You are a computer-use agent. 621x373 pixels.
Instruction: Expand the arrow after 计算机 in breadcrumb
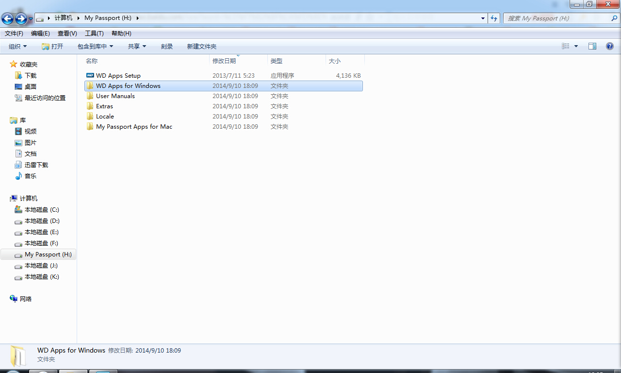(79, 18)
